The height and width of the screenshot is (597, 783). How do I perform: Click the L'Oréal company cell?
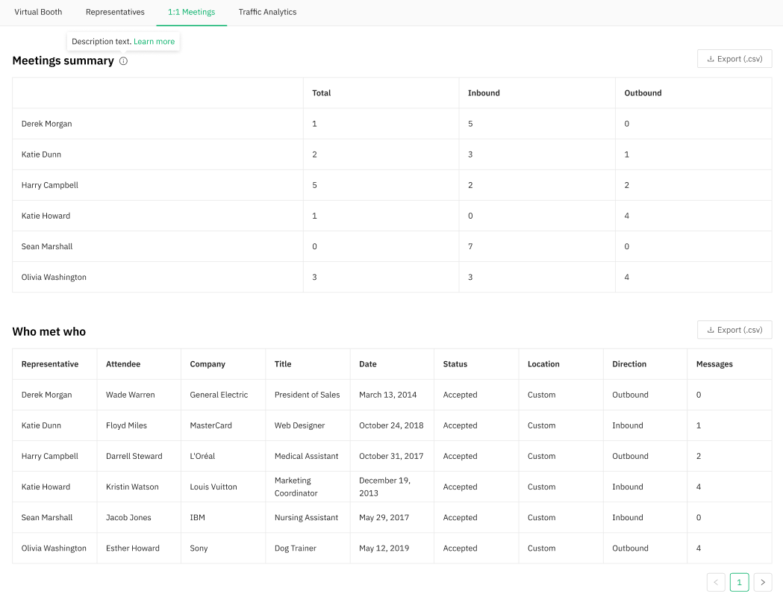(x=202, y=456)
